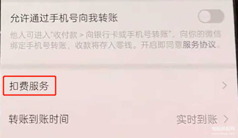Select the 实时到账 value text

coord(197,120)
